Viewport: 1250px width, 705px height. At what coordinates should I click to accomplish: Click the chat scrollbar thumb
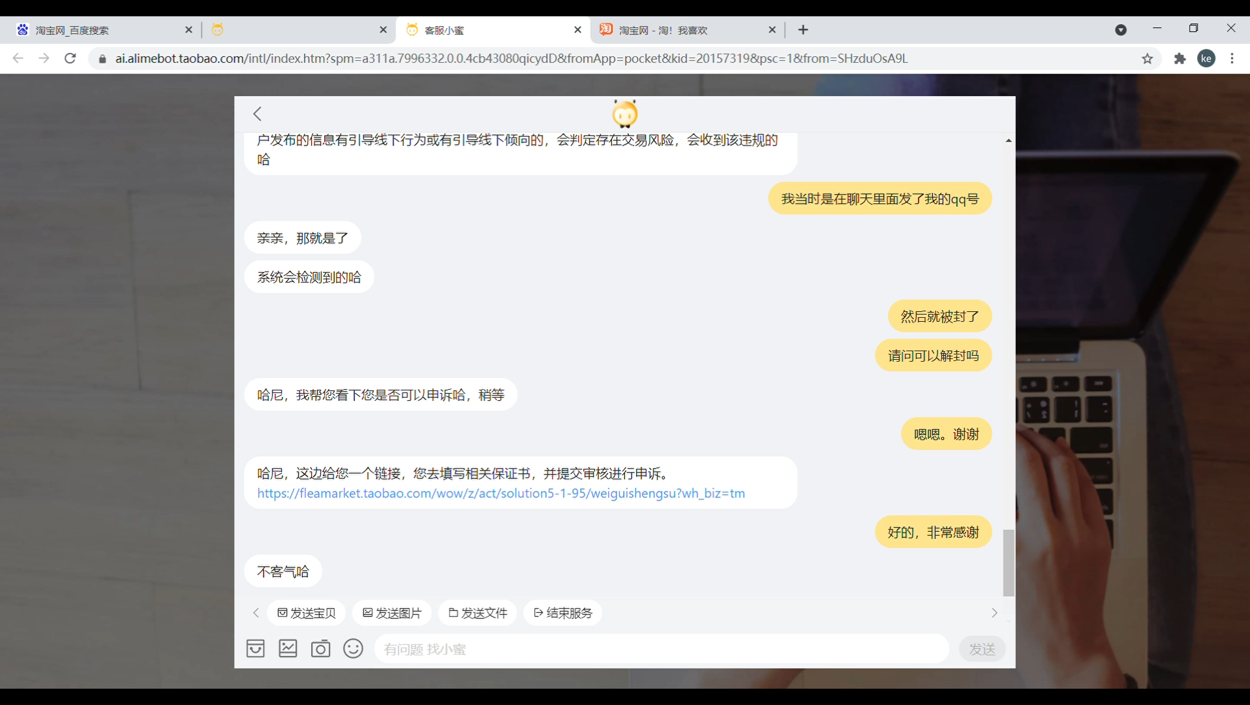pos(1009,563)
